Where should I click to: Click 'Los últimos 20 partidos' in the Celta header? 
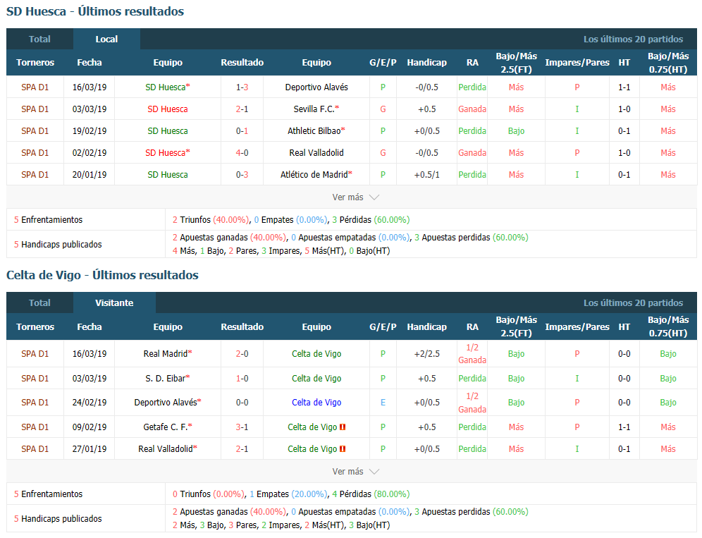pyautogui.click(x=633, y=302)
